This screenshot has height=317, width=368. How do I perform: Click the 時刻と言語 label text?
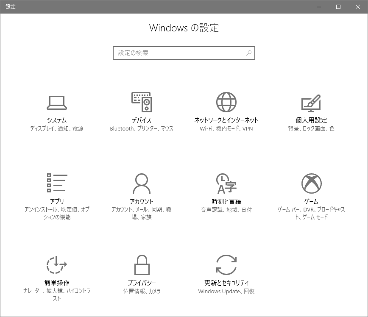pos(226,201)
